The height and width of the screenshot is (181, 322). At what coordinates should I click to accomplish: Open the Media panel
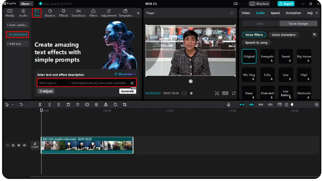10,13
